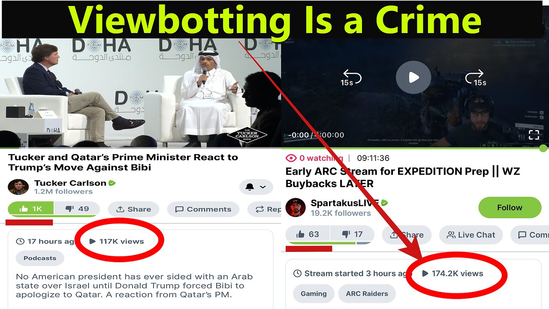
Task: Like the Tucker Carlson video
Action: 31,209
